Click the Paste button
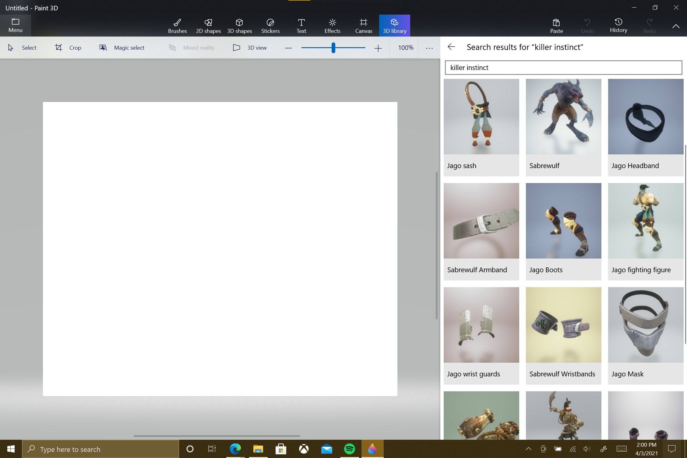Viewport: 687px width, 458px height. 556,26
